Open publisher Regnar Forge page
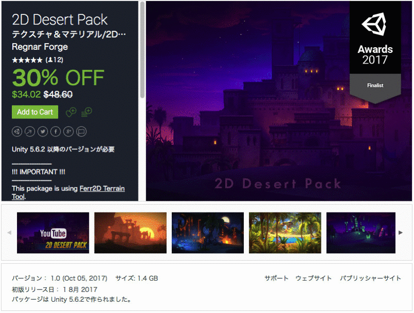Image resolution: width=414 pixels, height=313 pixels. point(40,47)
